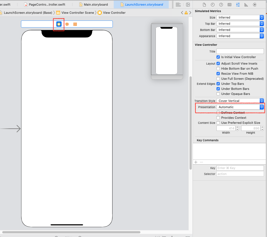The width and height of the screenshot is (267, 237).
Task: Open the History inspector clock icon
Action: [213, 5]
